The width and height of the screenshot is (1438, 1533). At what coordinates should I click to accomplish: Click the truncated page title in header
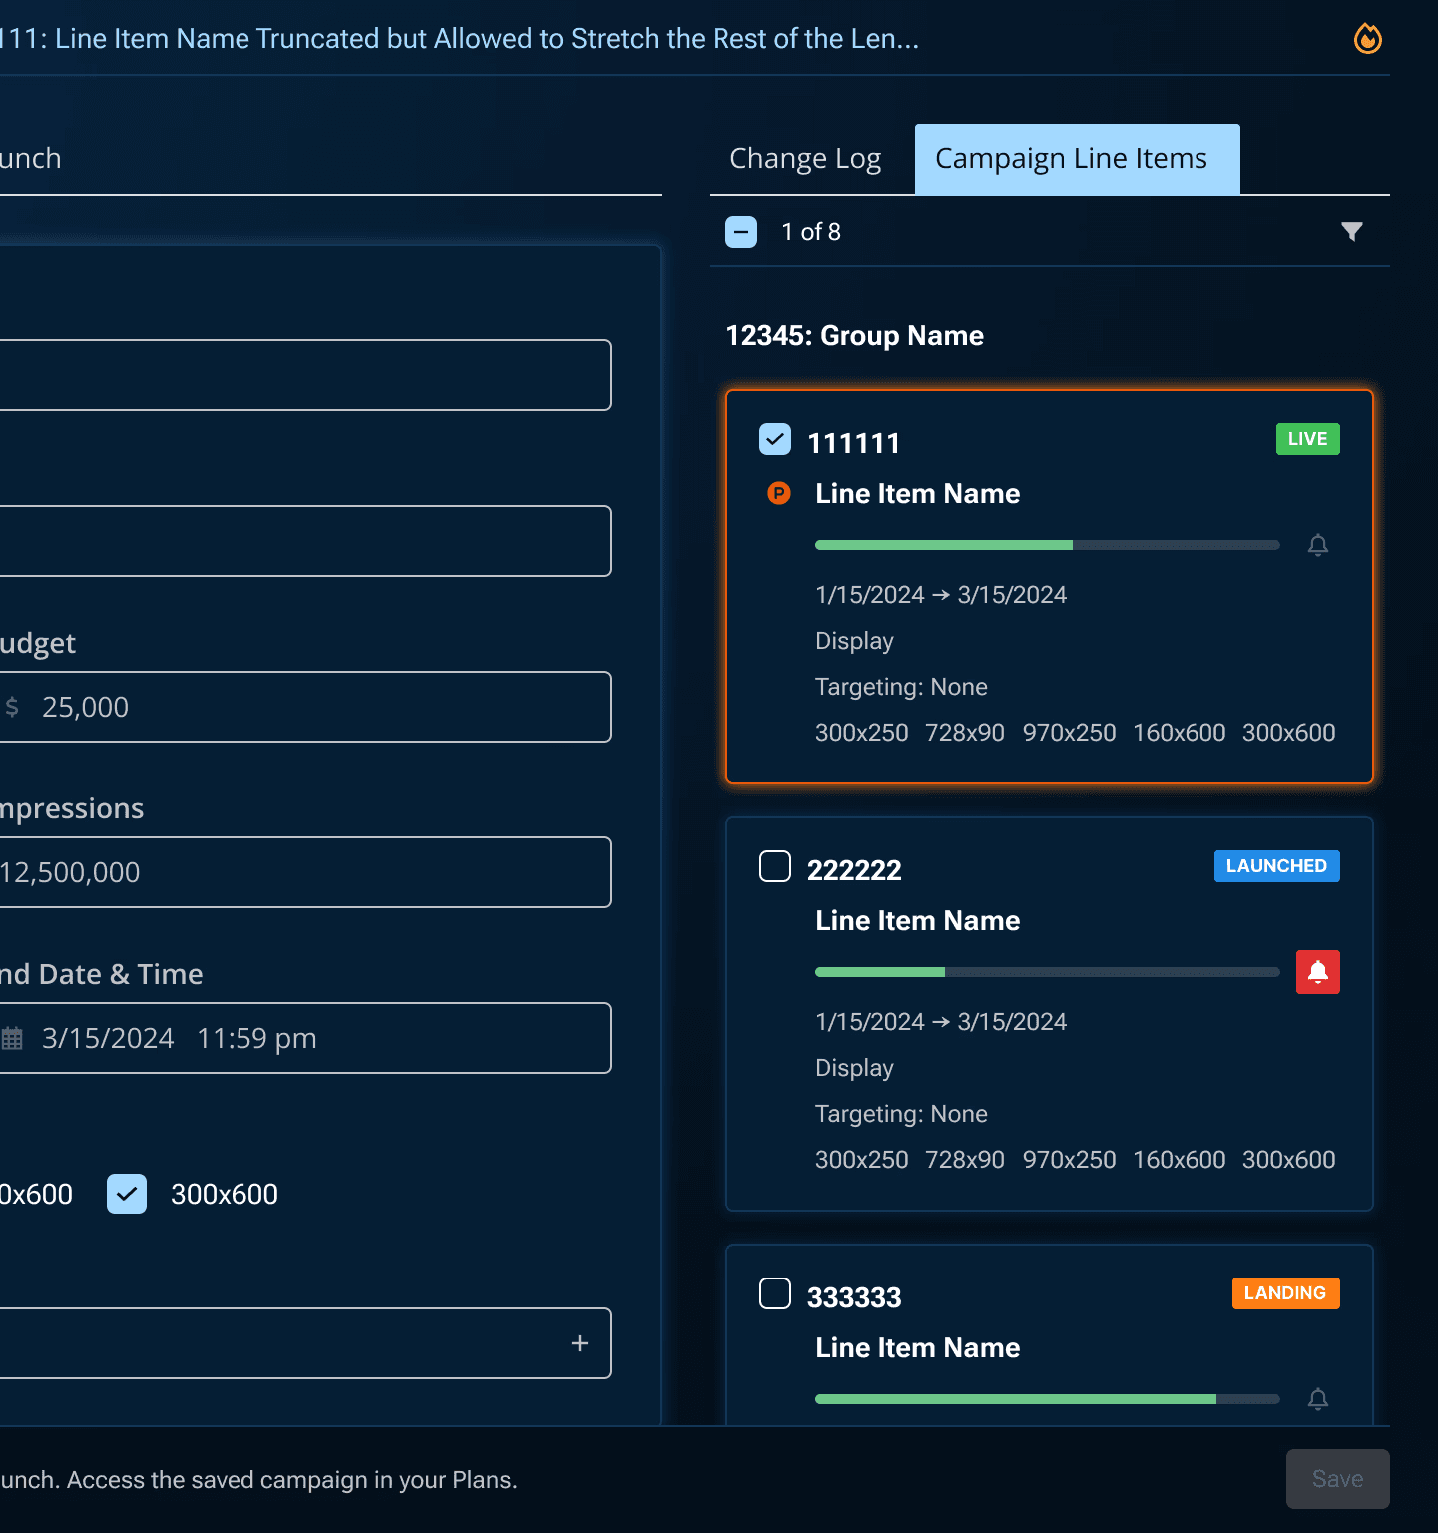click(x=459, y=39)
